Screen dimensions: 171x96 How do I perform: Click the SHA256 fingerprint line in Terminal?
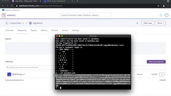point(90,45)
